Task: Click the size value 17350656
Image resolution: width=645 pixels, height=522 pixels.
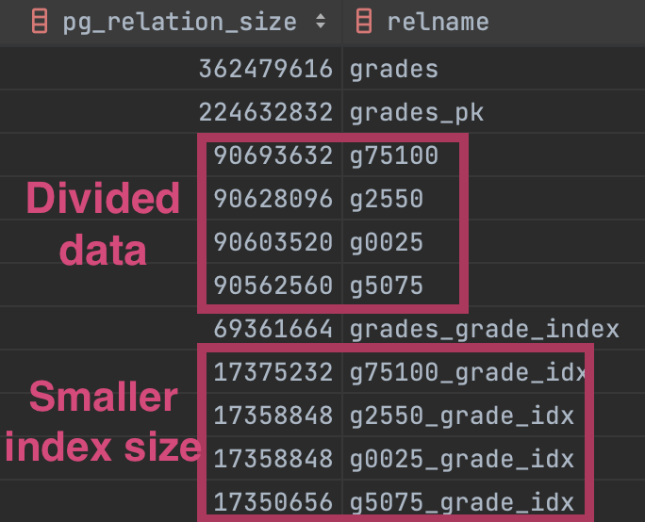Action: click(273, 502)
